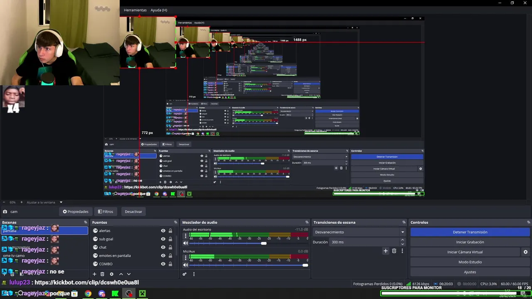Select the pantalla scene
The width and height of the screenshot is (532, 299).
point(44,230)
